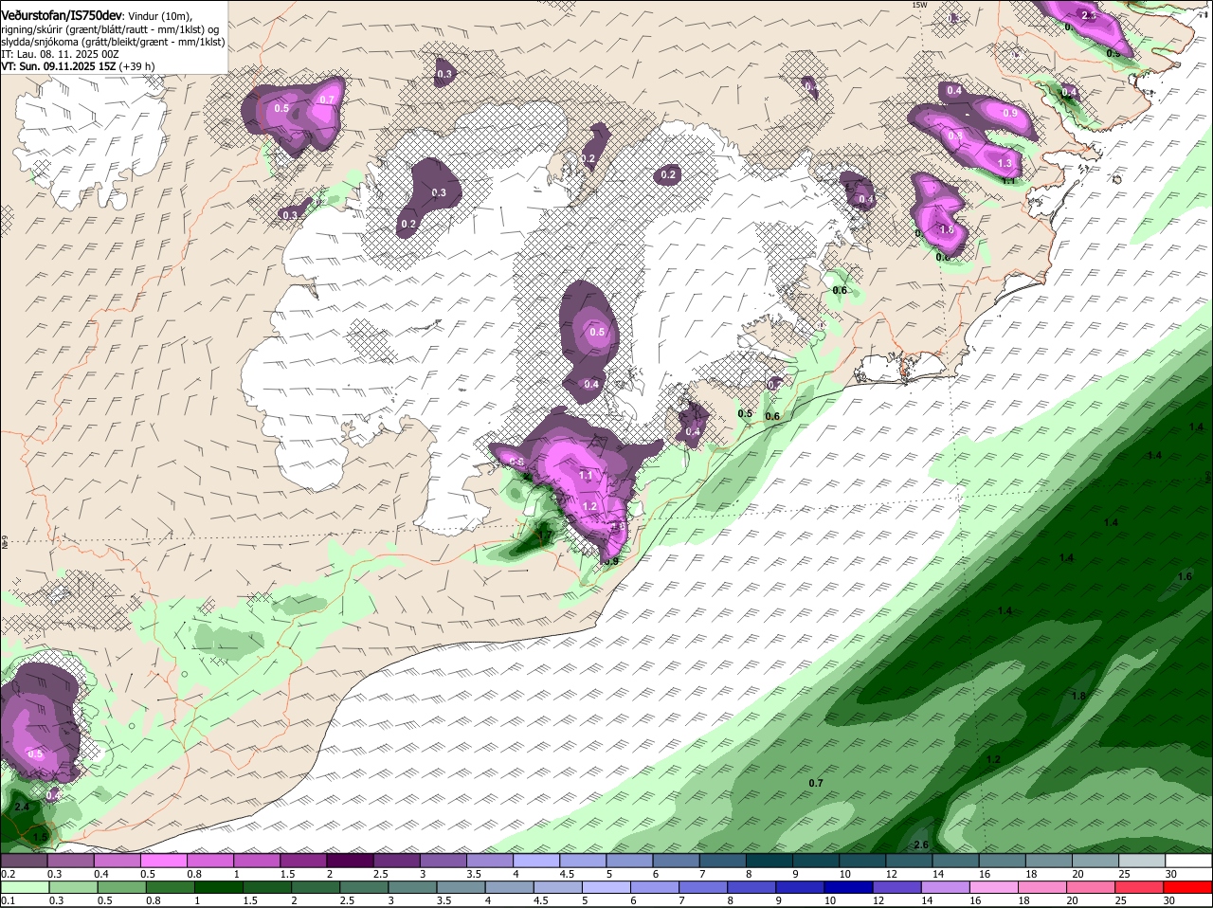Image resolution: width=1213 pixels, height=908 pixels.
Task: Select the palest green 0.1 swatch in the rain legend
Action: coord(25,887)
